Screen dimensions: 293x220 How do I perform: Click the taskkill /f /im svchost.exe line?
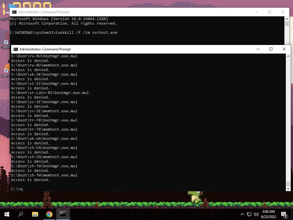click(64, 33)
